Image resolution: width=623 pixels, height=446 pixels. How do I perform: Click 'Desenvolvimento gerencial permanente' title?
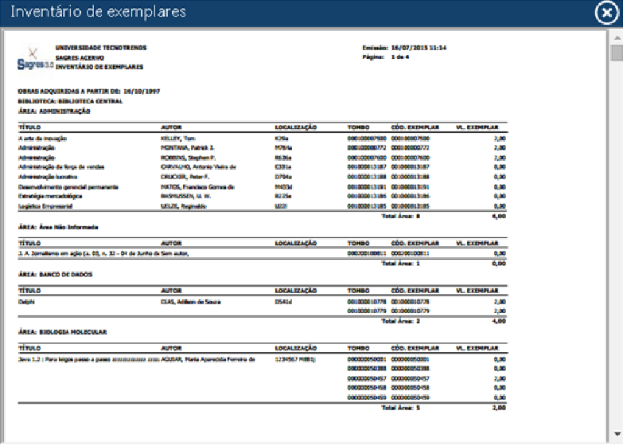[x=67, y=186]
